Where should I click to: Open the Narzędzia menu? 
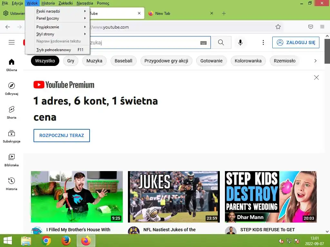85,3
